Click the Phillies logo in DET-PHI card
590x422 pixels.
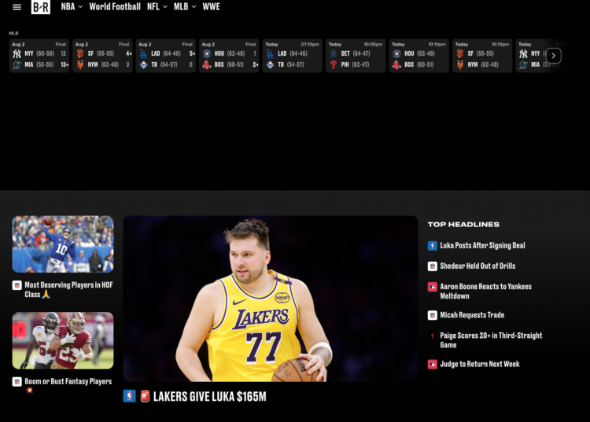pyautogui.click(x=334, y=64)
